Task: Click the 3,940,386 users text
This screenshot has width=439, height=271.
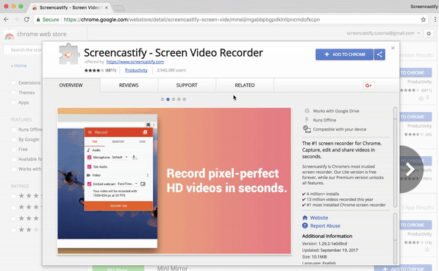Action: 171,71
